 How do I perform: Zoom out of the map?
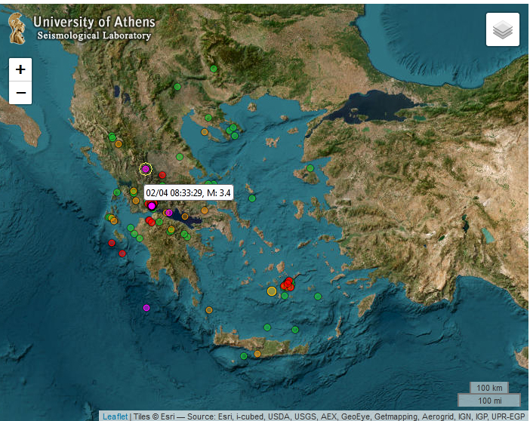pyautogui.click(x=20, y=93)
